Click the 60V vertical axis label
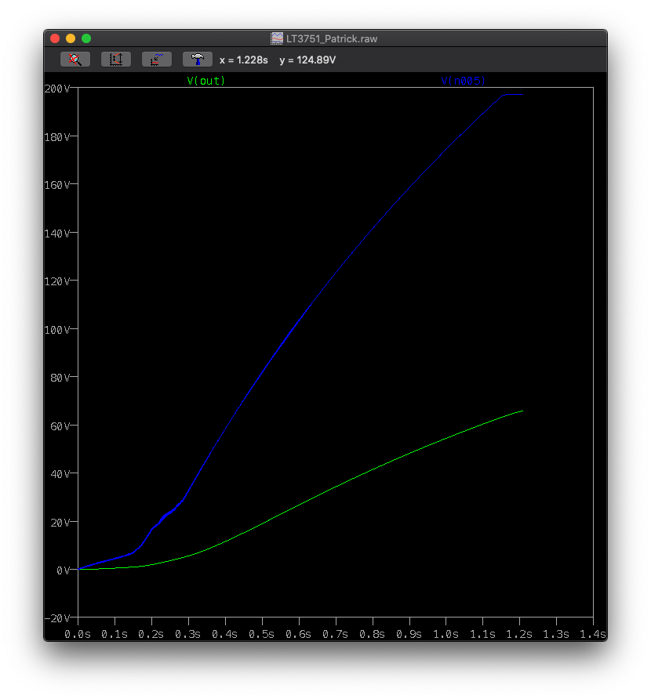The width and height of the screenshot is (651, 699). click(60, 426)
